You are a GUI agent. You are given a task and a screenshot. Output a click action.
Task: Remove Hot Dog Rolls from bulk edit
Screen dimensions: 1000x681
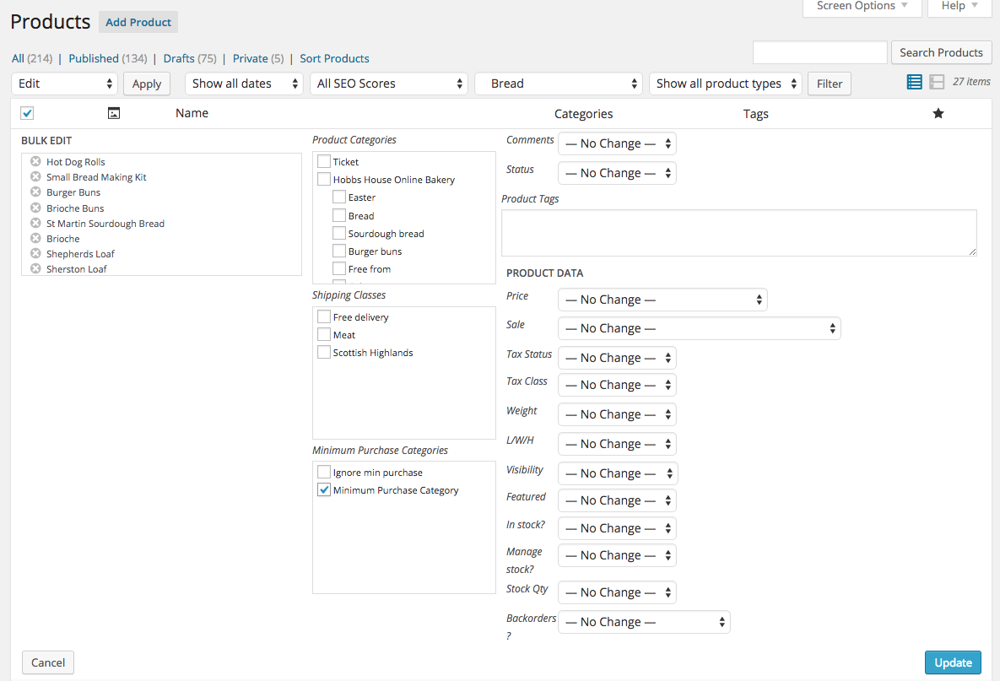(x=35, y=161)
